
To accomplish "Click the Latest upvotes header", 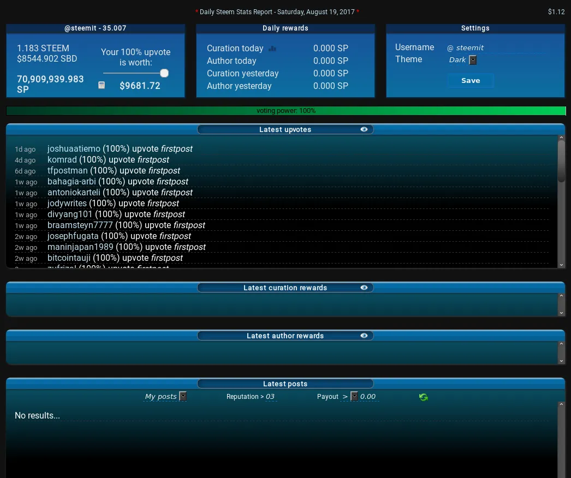I will point(285,129).
